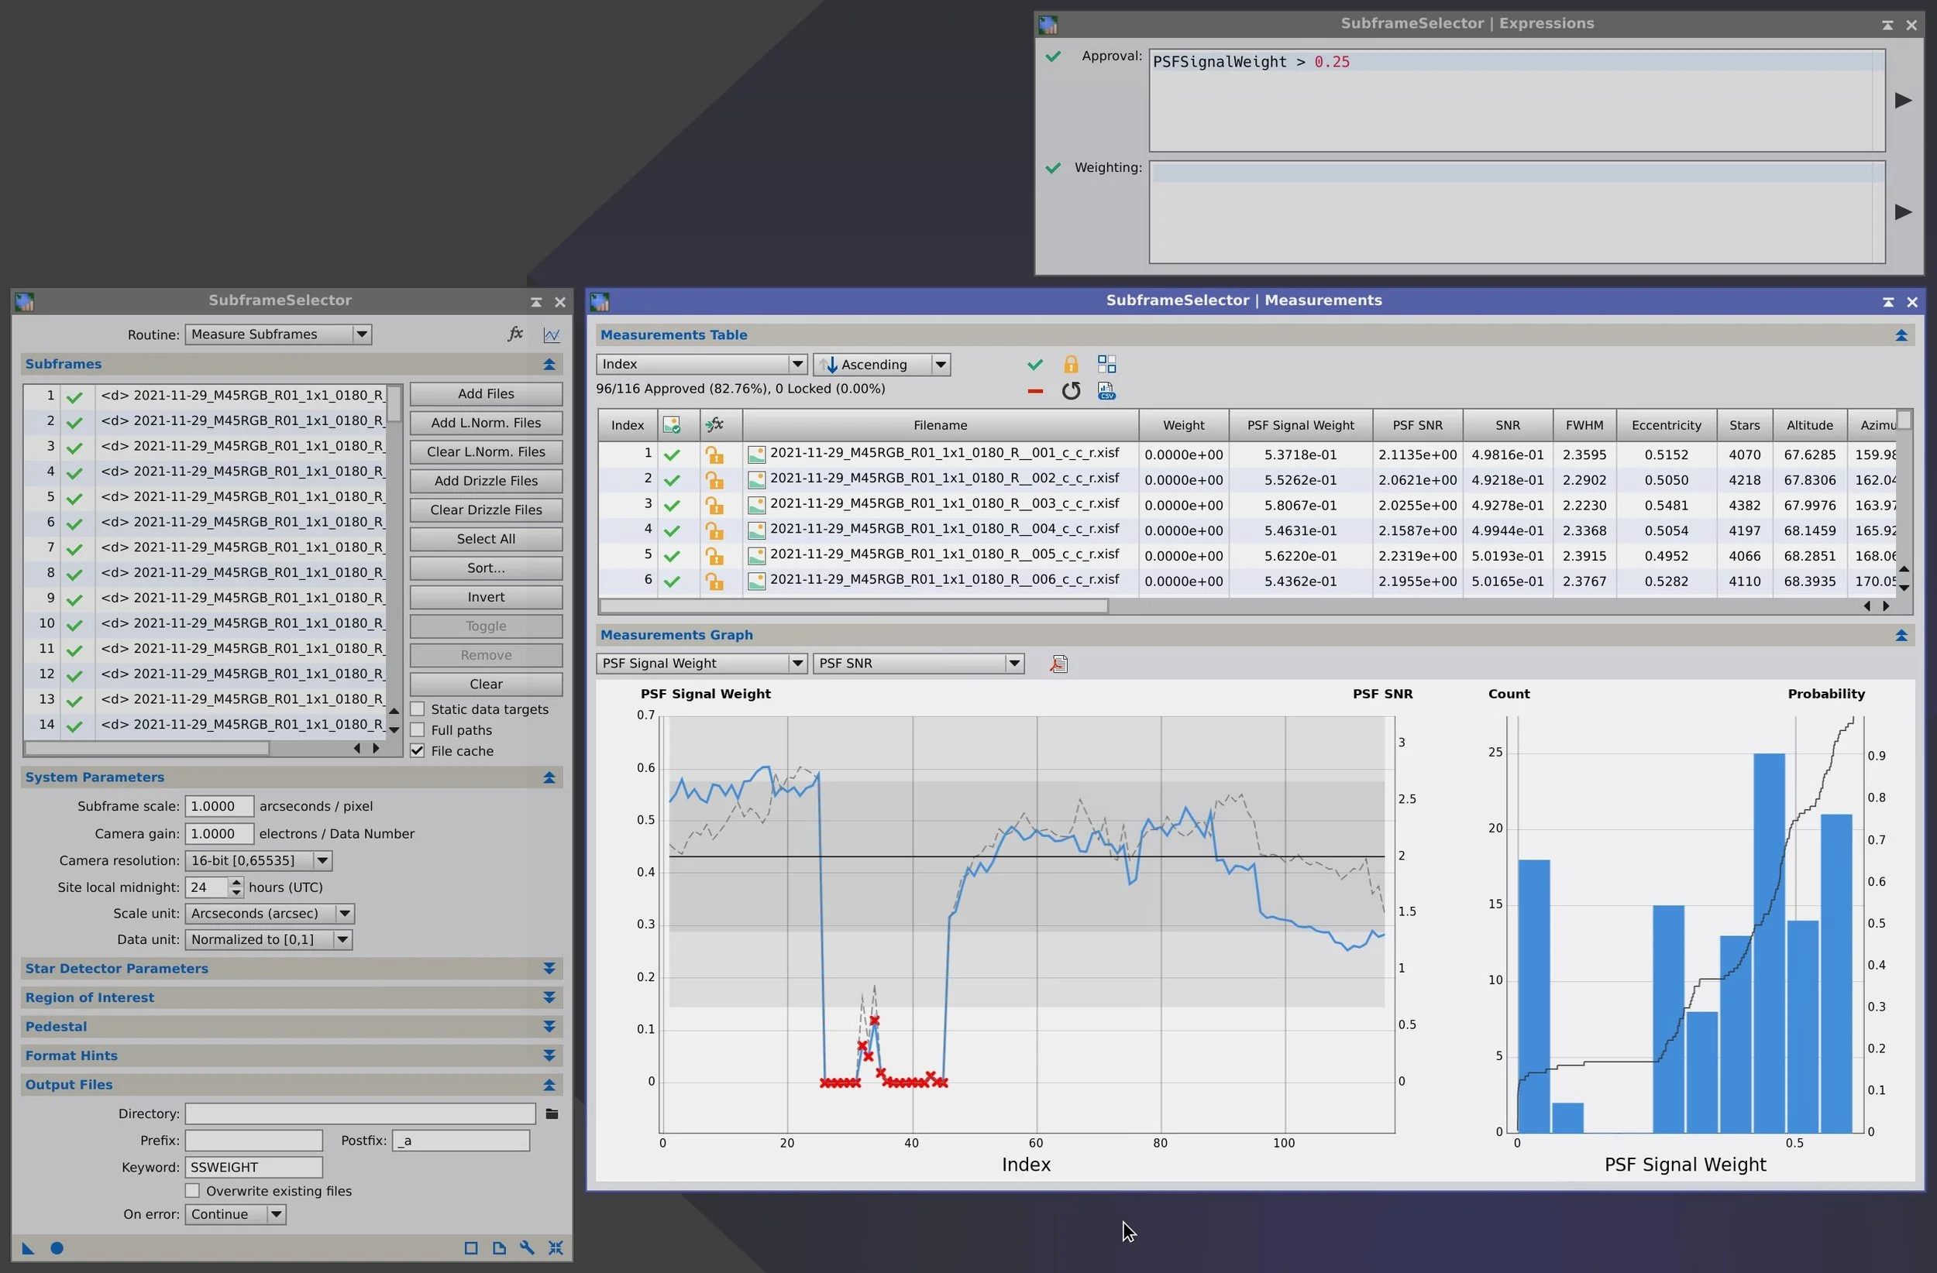Screen dimensions: 1937x1273
Task: Click the Subframe scale input field
Action: 218,806
